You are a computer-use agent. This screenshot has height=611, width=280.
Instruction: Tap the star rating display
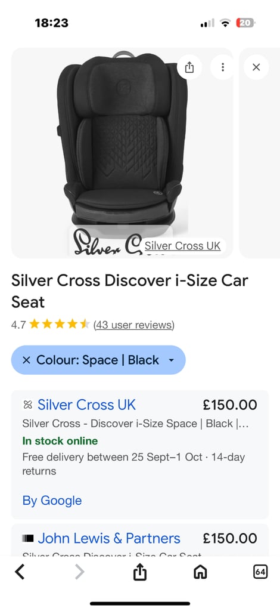(x=60, y=324)
